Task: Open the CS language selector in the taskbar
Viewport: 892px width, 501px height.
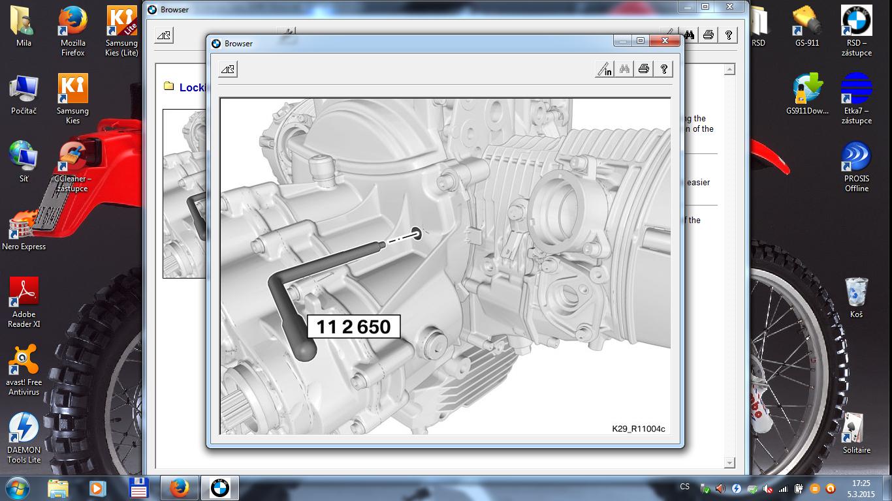Action: tap(684, 487)
